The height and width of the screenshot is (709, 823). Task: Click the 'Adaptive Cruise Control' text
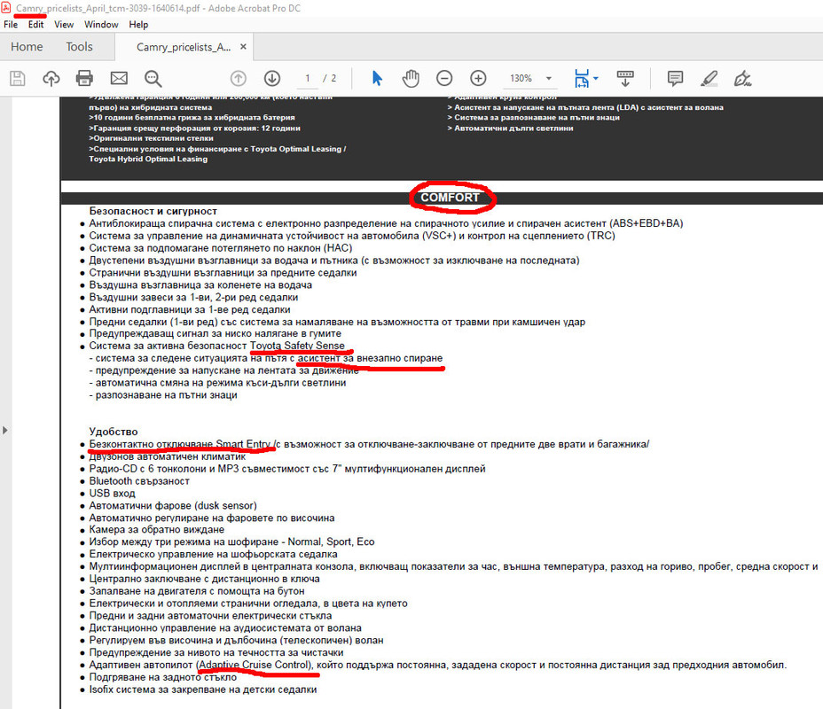pyautogui.click(x=255, y=665)
